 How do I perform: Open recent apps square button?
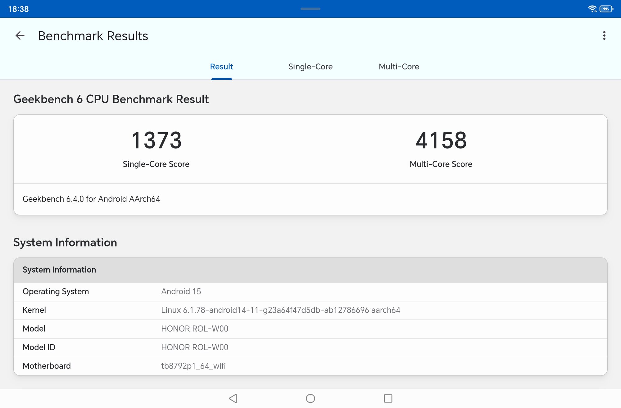[388, 398]
